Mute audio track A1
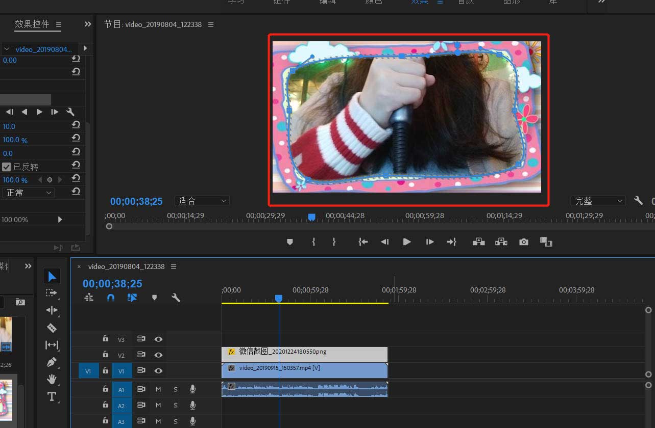The height and width of the screenshot is (428, 655). click(x=158, y=389)
